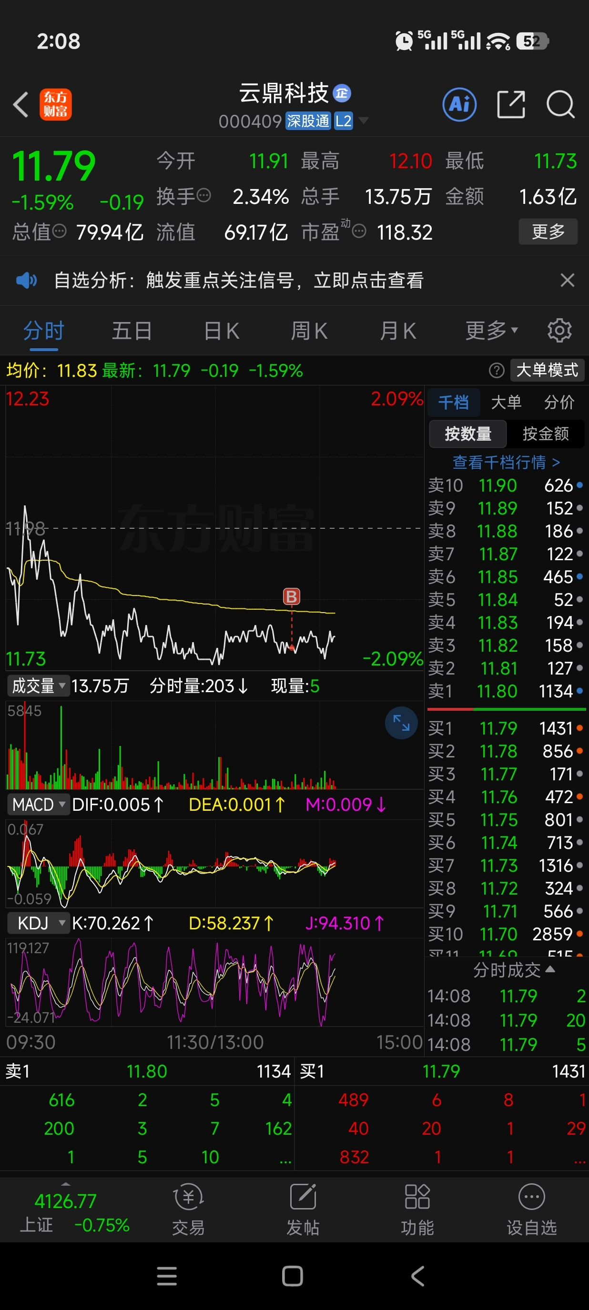Open the search magnifier icon

(560, 105)
